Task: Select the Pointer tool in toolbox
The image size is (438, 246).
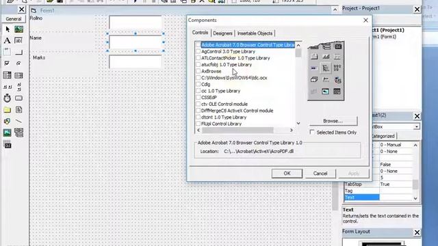Action: (8, 29)
